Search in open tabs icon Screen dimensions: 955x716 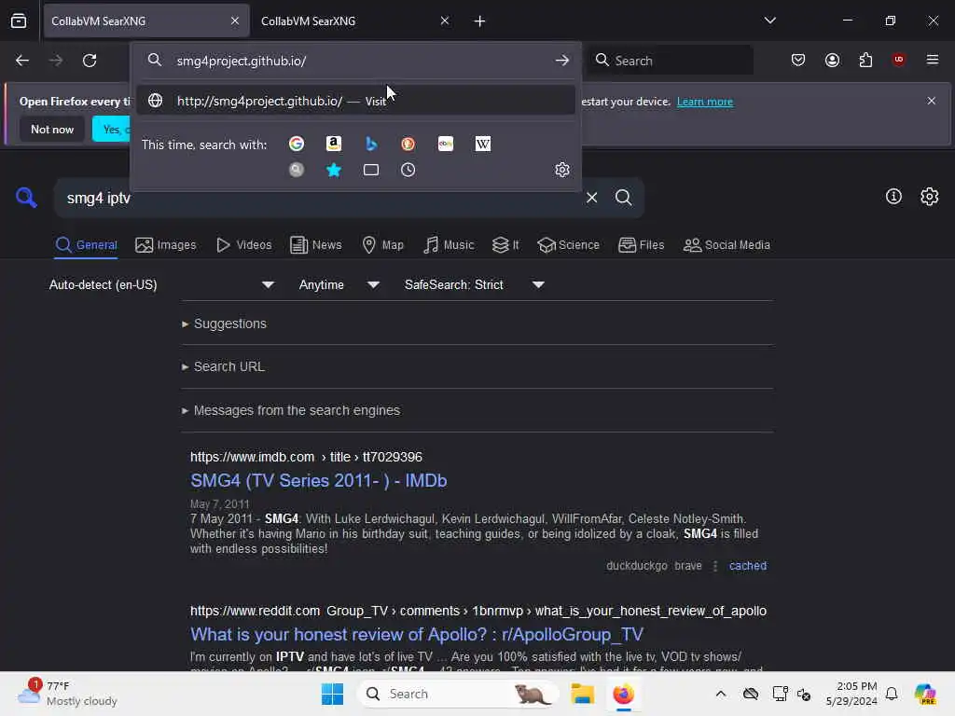tap(371, 170)
